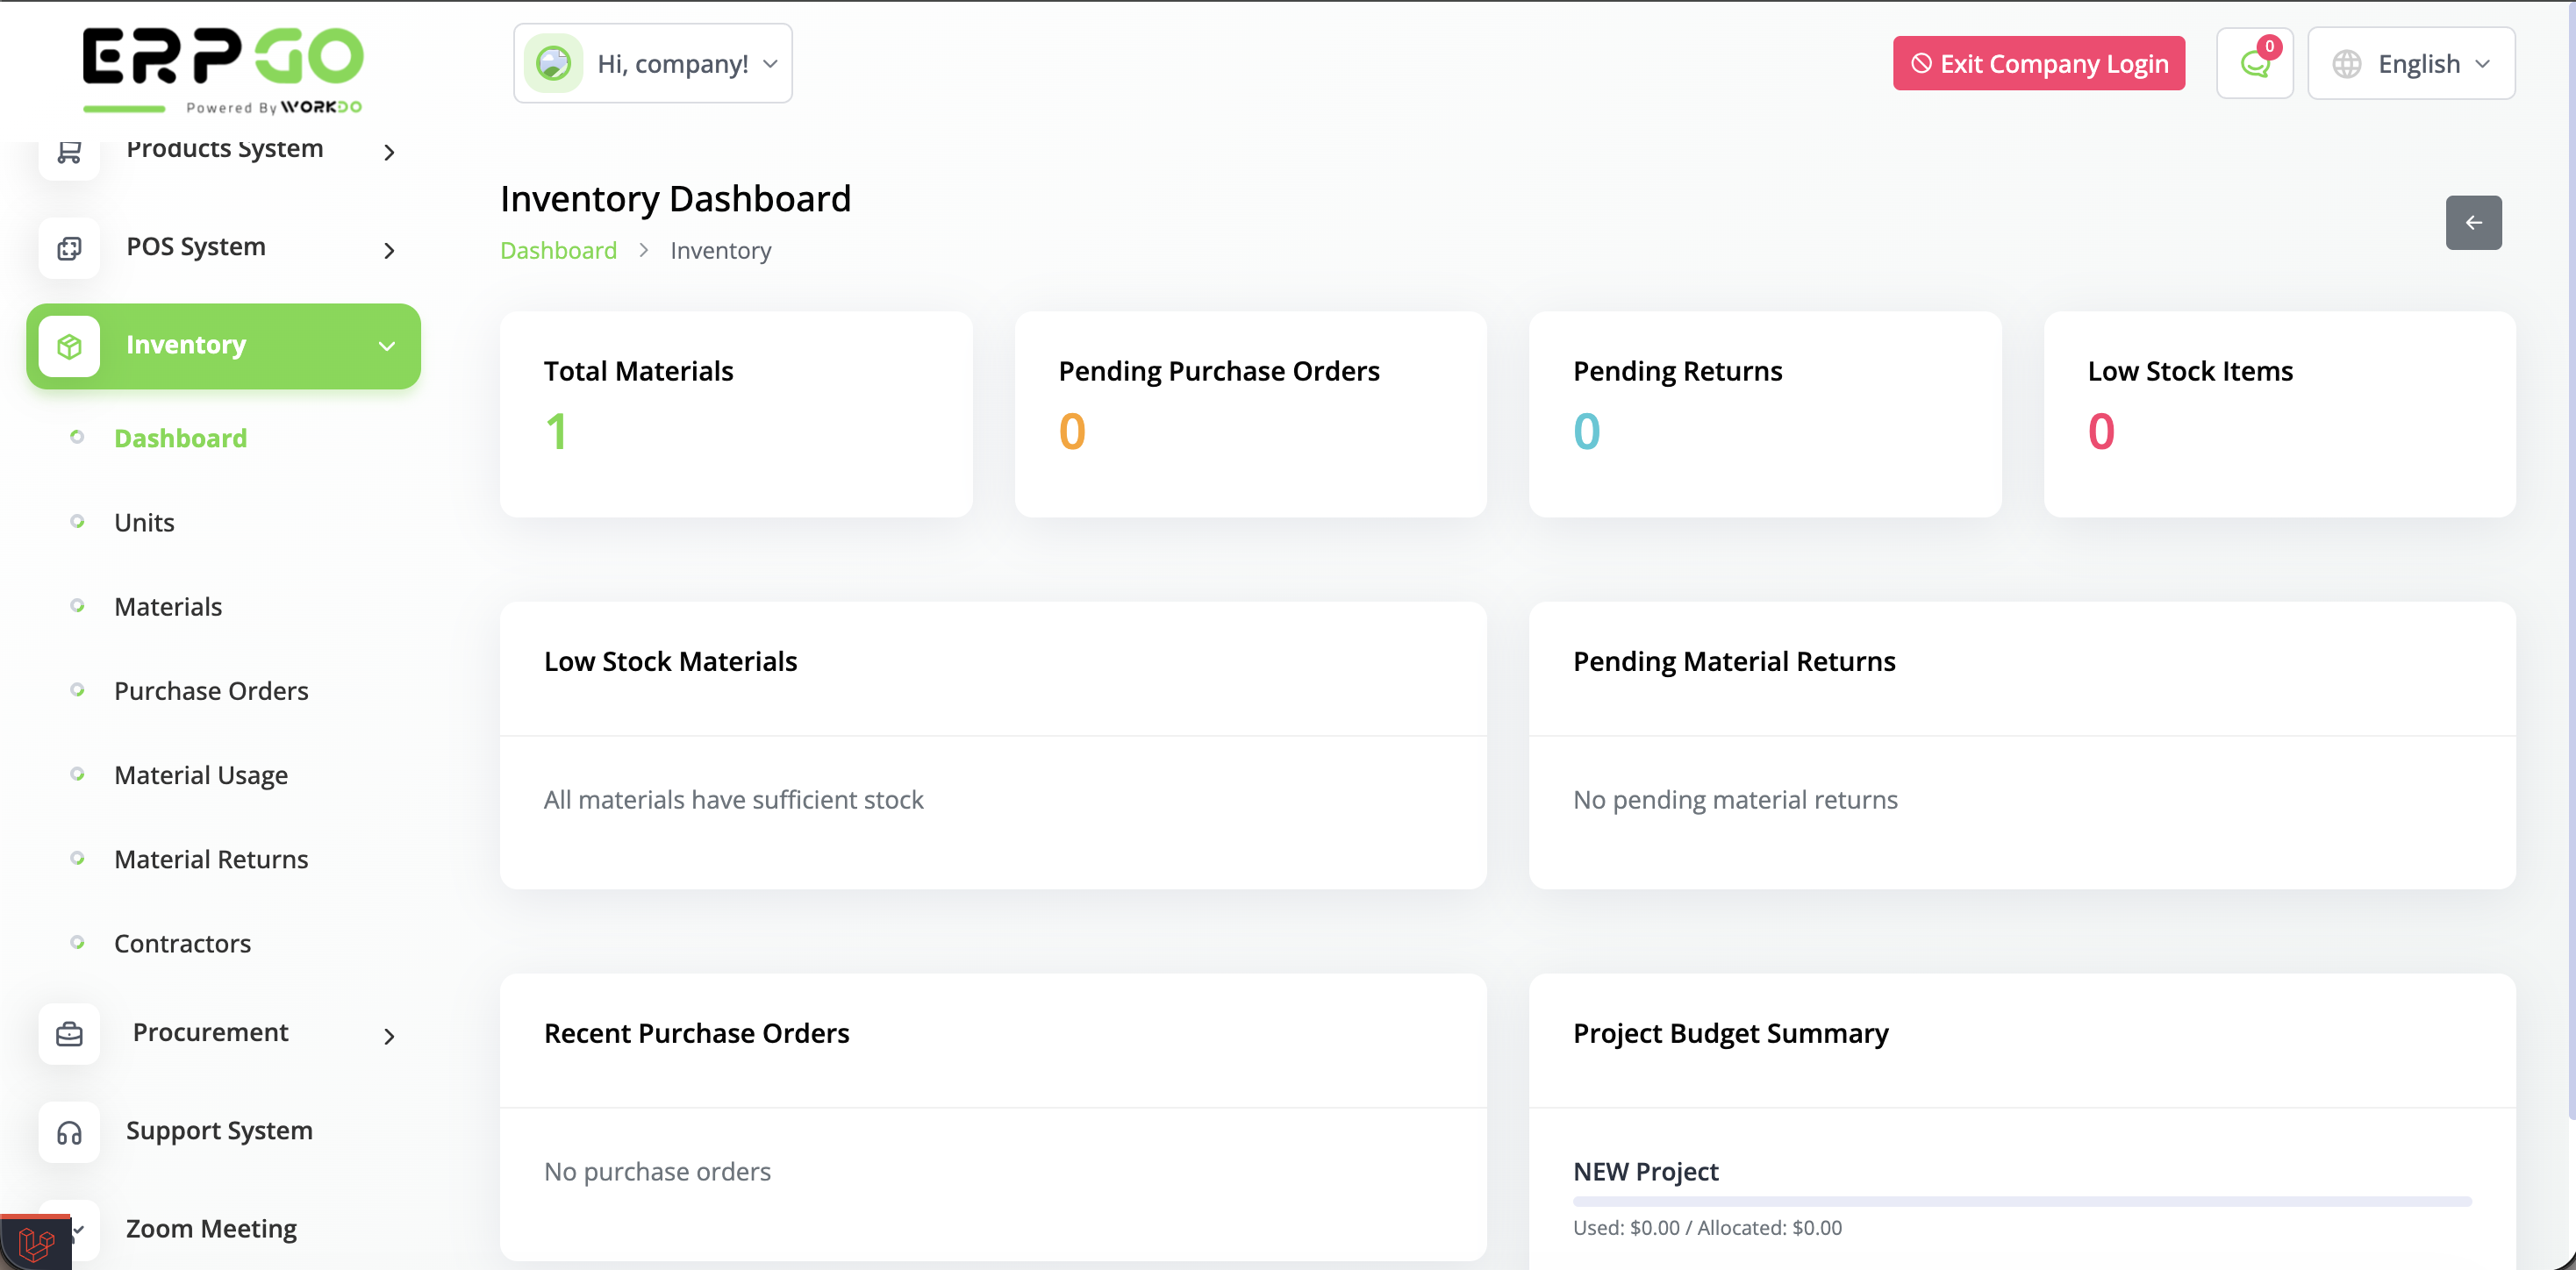Expand the POS System chevron
The image size is (2576, 1270).
(x=389, y=250)
